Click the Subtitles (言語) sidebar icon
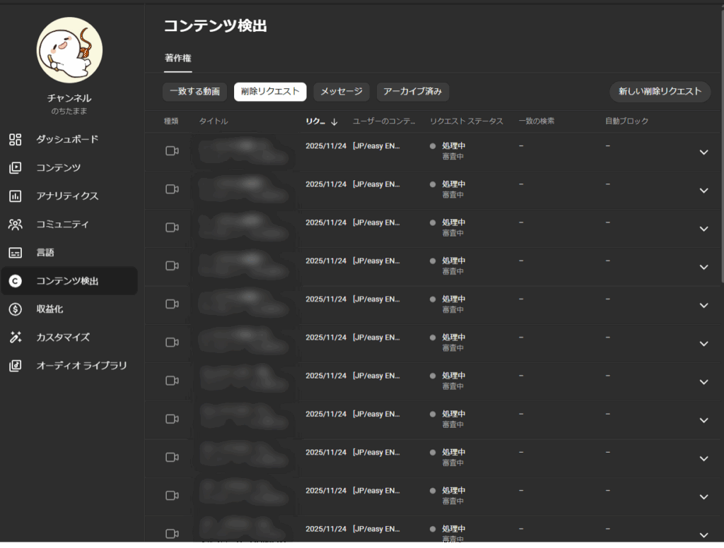 (x=15, y=252)
